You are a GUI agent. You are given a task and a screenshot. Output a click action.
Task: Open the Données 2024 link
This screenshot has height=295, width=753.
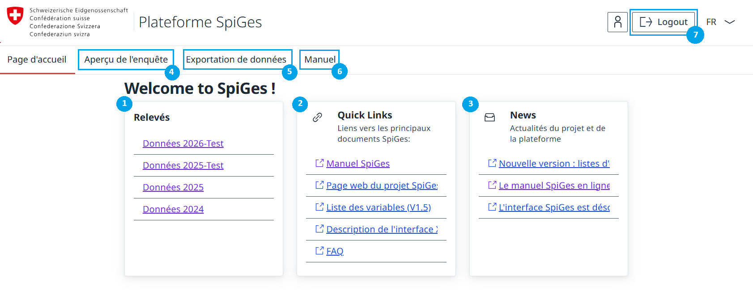(173, 209)
